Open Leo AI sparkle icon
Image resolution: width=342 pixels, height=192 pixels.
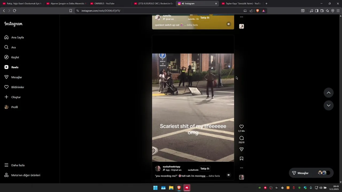(327, 11)
